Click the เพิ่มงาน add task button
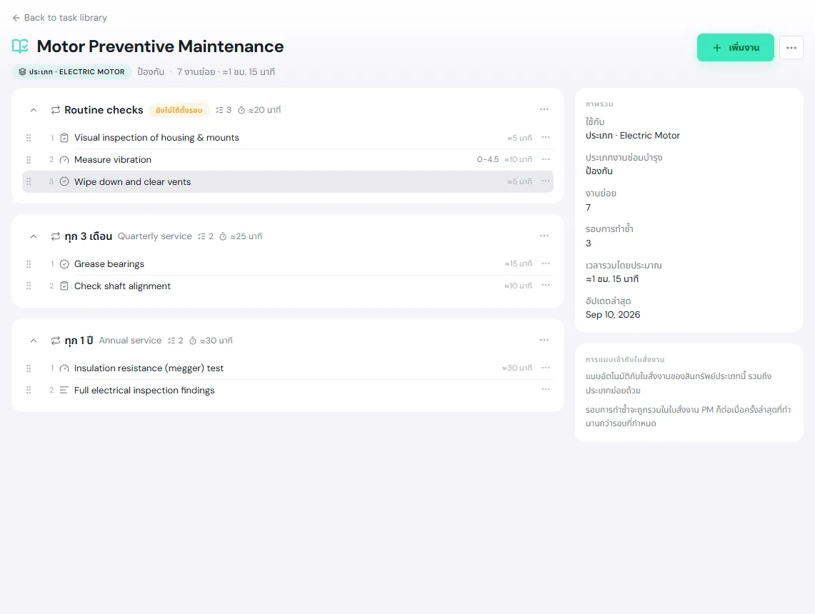Screen dimensions: 815x614 pos(736,48)
